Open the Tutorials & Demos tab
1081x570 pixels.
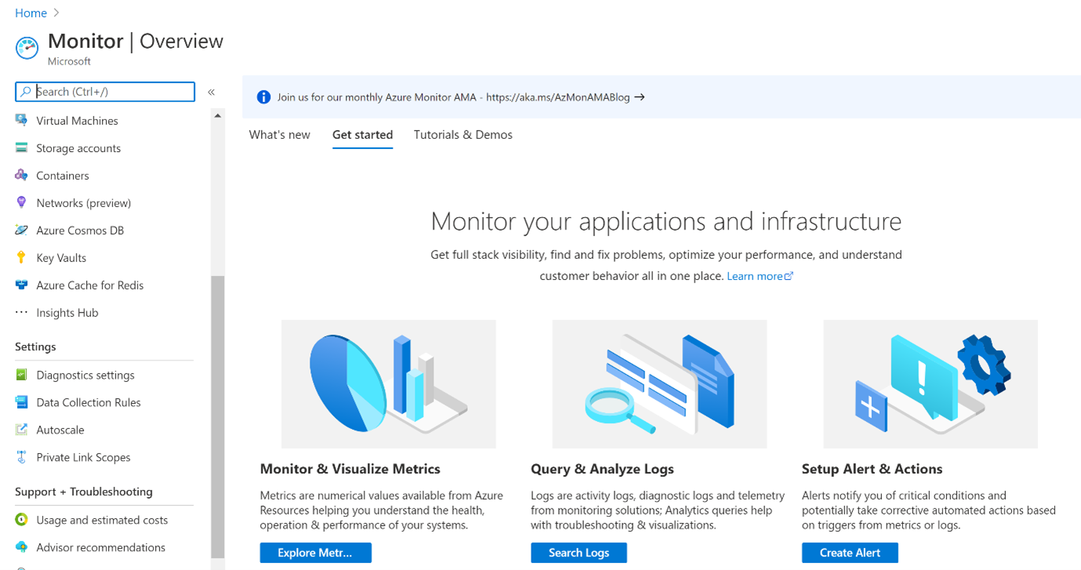[x=463, y=135]
